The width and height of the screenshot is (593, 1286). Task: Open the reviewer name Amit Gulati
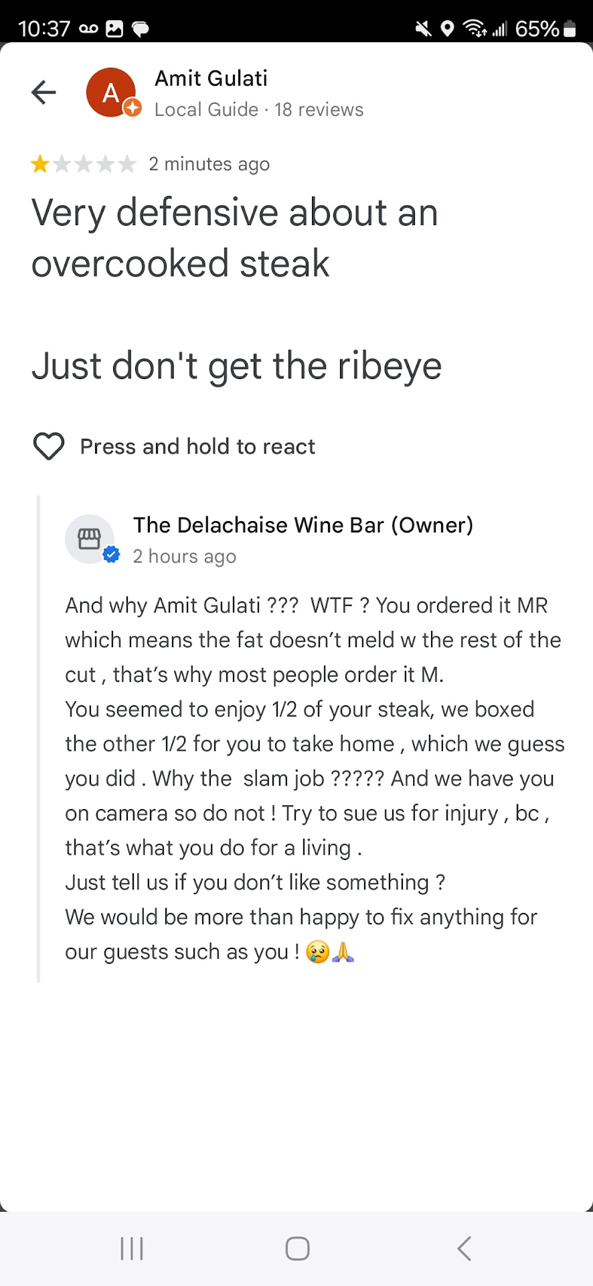[211, 78]
